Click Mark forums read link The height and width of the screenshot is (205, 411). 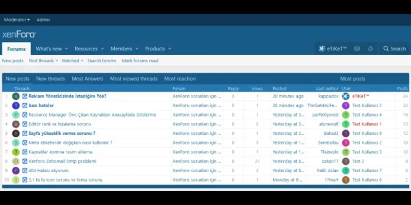(x=140, y=61)
